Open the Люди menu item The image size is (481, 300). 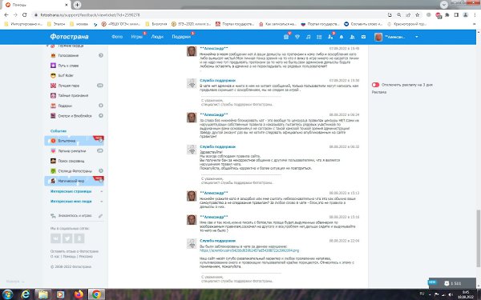coord(157,37)
